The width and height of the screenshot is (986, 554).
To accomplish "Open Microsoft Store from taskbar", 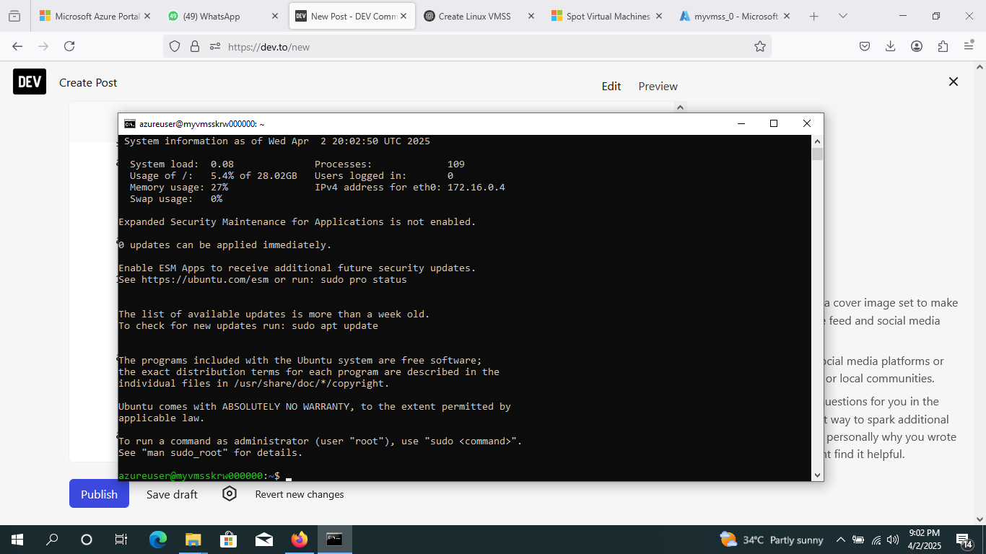I will 228,539.
